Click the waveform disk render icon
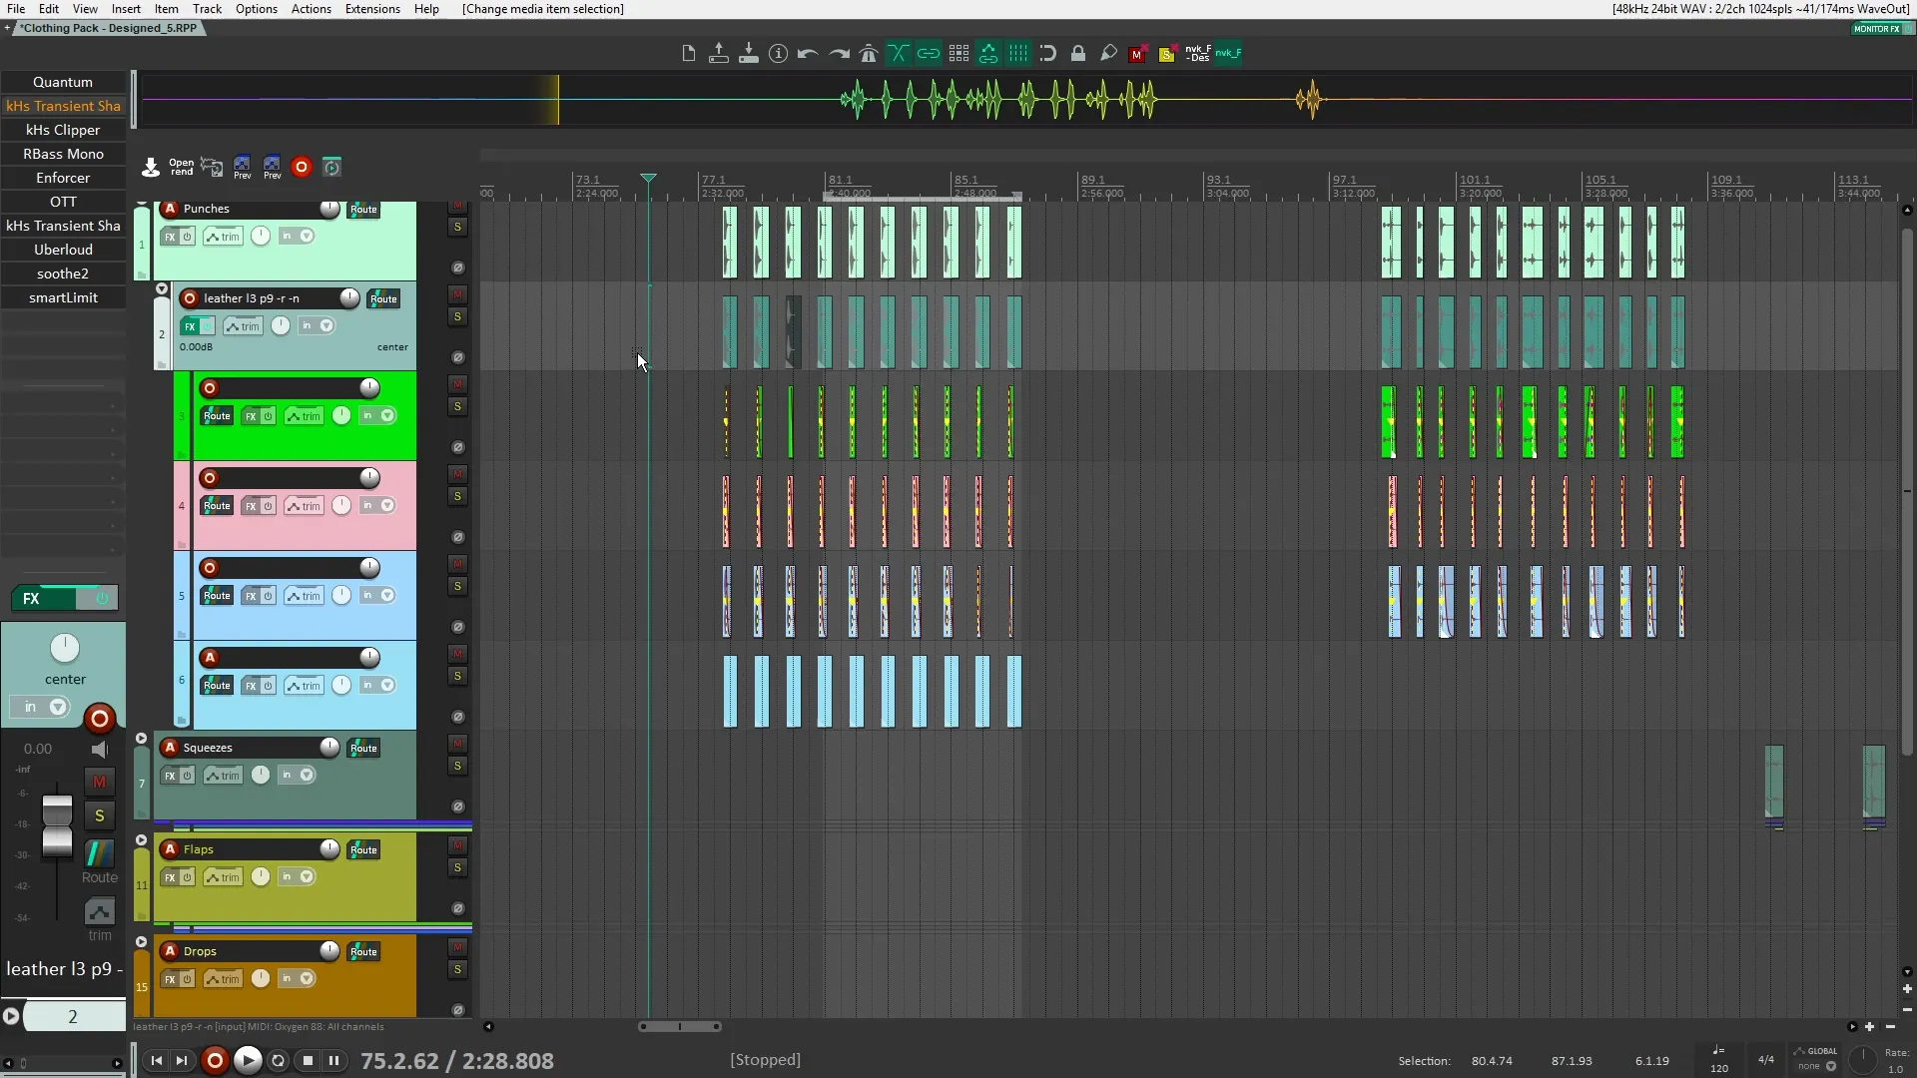This screenshot has width=1917, height=1078. (x=212, y=168)
